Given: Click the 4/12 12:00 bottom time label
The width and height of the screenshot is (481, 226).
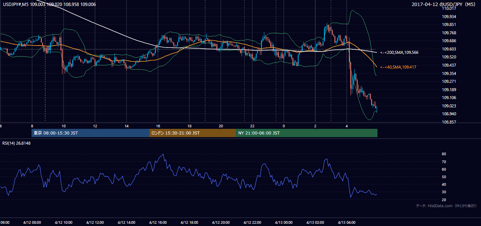Looking at the screenshot, I should click(x=95, y=223).
